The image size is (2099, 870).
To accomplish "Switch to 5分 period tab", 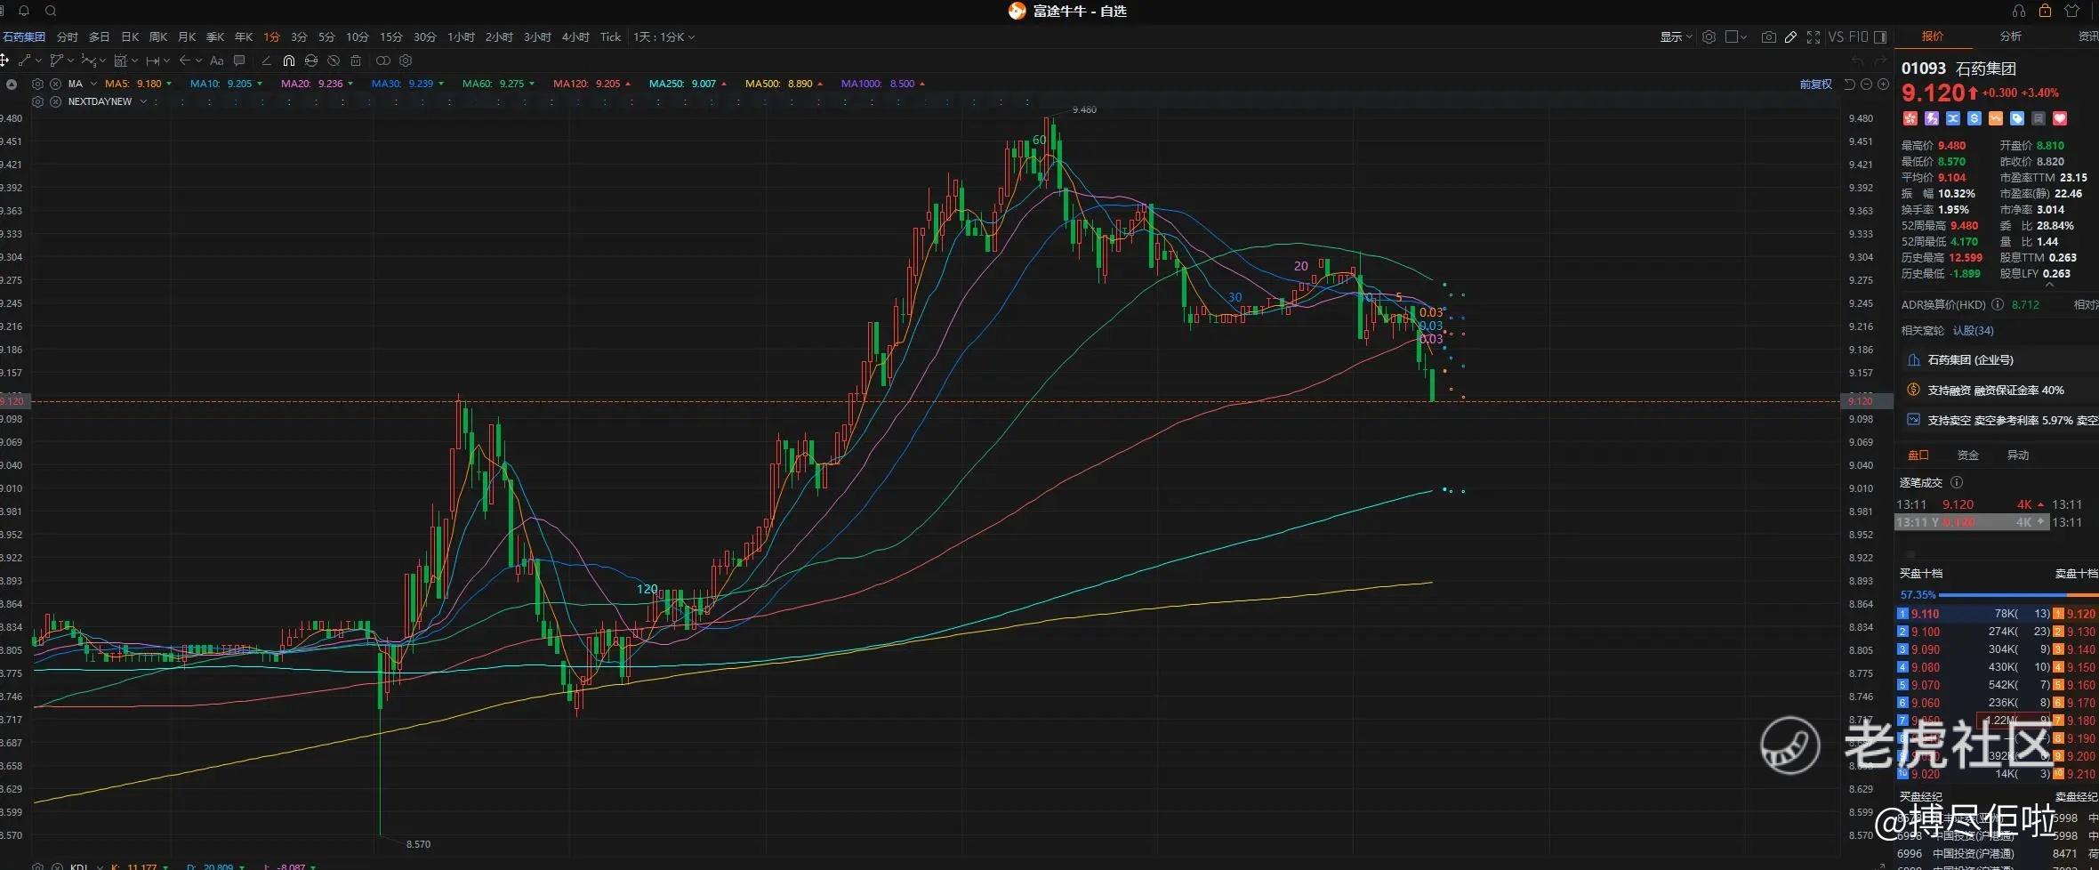I will click(326, 36).
